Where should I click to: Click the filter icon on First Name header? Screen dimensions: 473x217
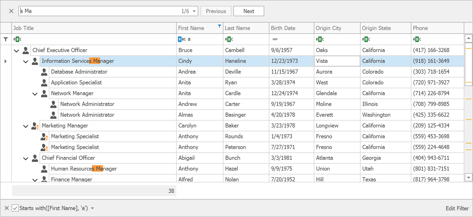click(x=219, y=26)
